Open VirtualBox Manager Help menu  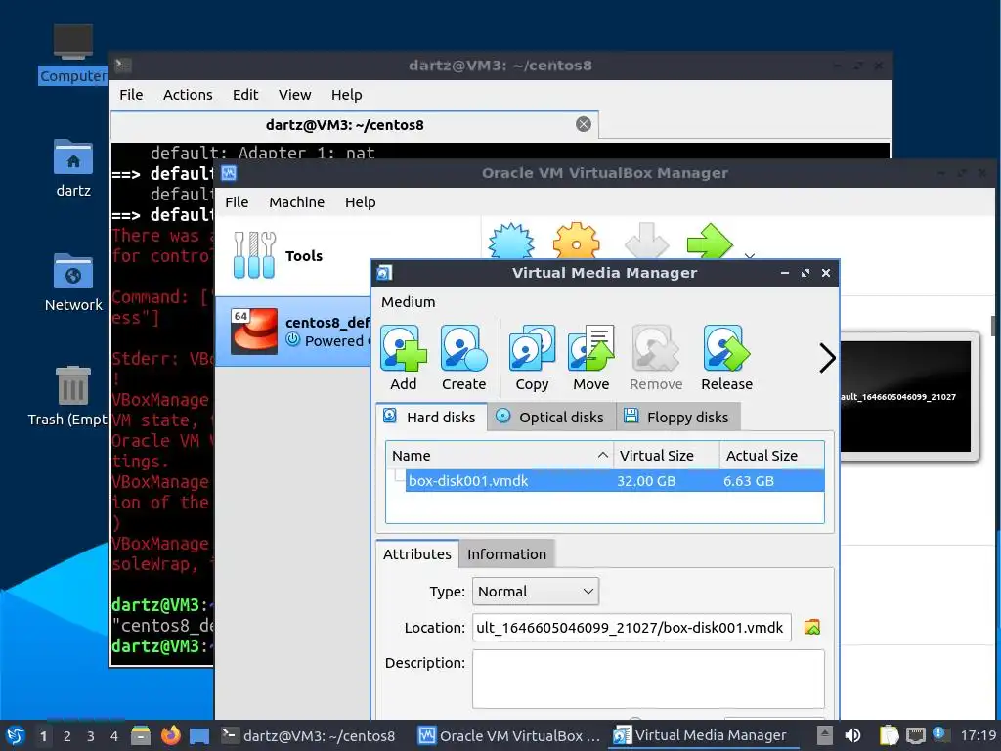pyautogui.click(x=360, y=202)
